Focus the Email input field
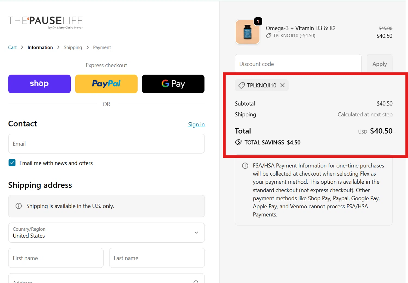This screenshot has width=408, height=283. [106, 144]
